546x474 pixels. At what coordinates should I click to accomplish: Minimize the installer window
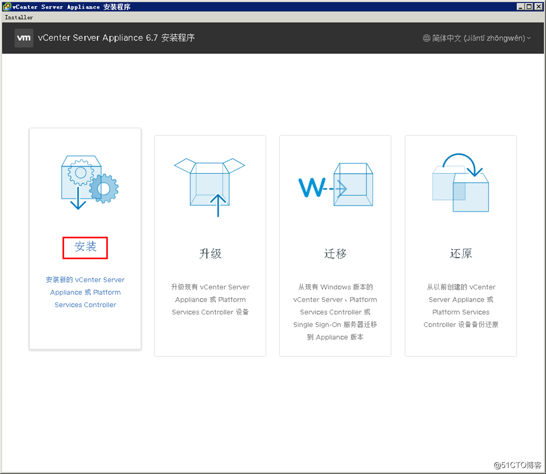click(x=520, y=7)
